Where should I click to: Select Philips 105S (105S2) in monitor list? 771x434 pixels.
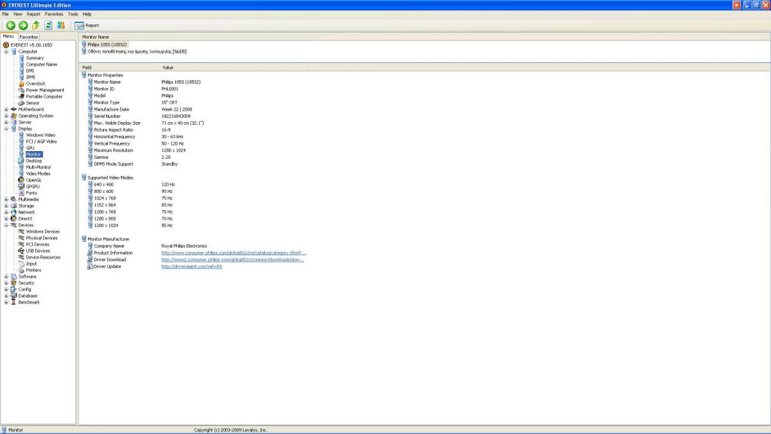(x=107, y=45)
